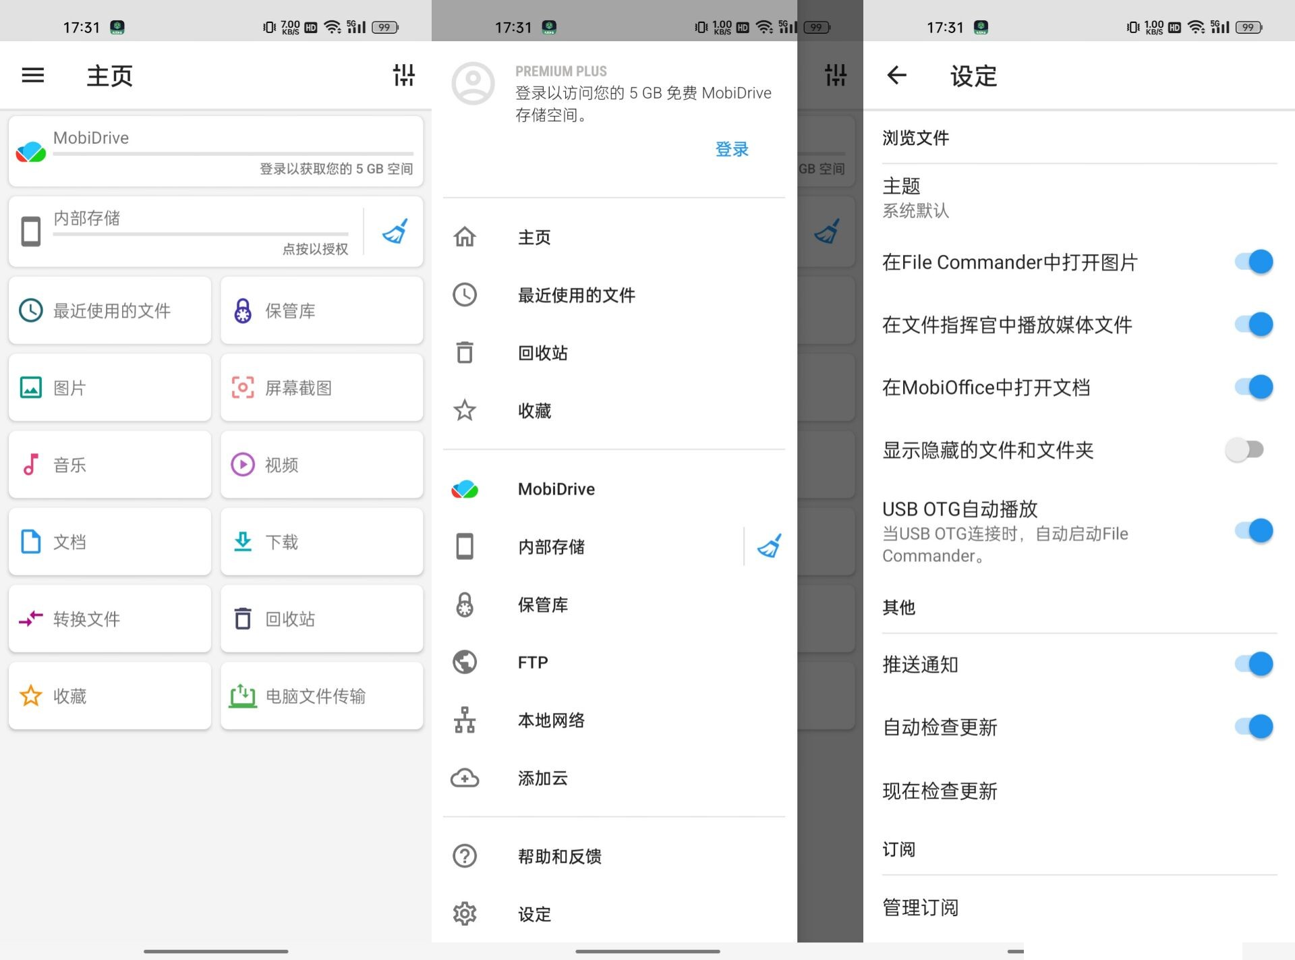The image size is (1295, 960).
Task: Turn off the 推送通知 toggle
Action: [1253, 664]
